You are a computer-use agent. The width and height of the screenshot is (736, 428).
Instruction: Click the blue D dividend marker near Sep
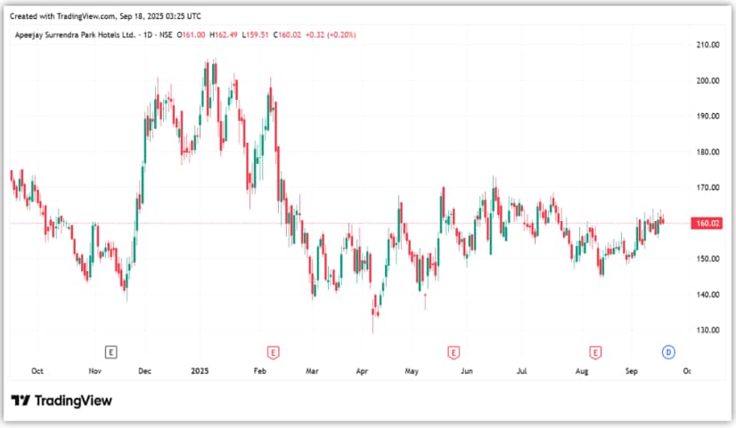tap(667, 351)
